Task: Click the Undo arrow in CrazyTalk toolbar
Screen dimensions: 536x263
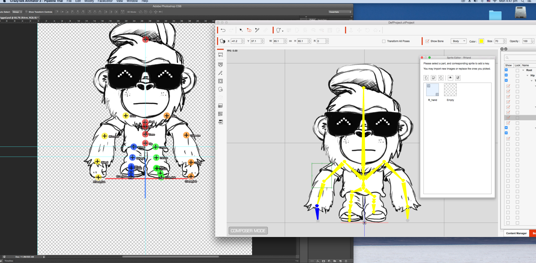Action: [x=223, y=30]
